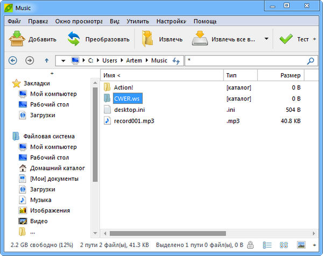Go up one folder level
Image resolution: width=323 pixels, height=256 pixels.
(x=46, y=61)
